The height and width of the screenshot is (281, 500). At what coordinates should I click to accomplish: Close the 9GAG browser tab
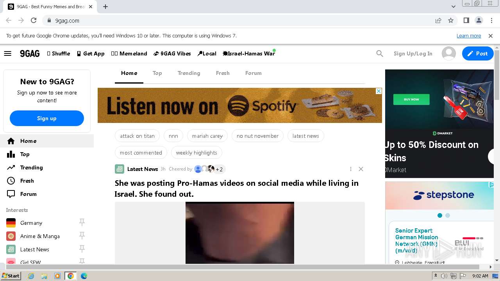point(91,7)
